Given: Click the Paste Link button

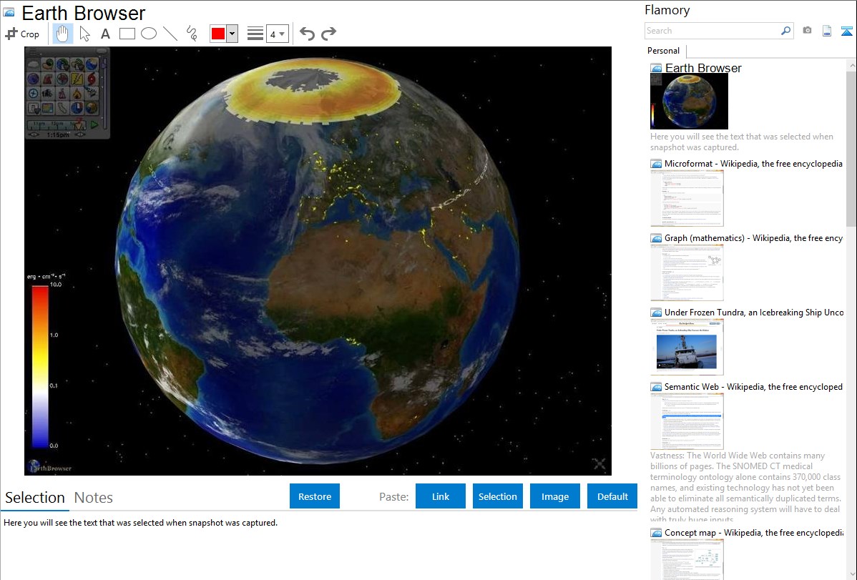Looking at the screenshot, I should tap(441, 496).
